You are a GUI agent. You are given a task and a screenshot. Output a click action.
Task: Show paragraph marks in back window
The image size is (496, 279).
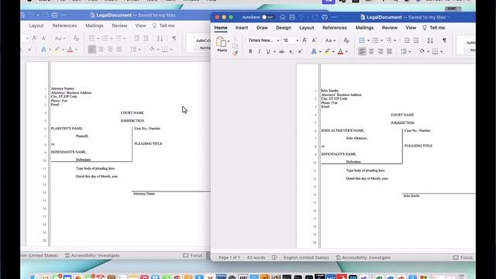174,38
